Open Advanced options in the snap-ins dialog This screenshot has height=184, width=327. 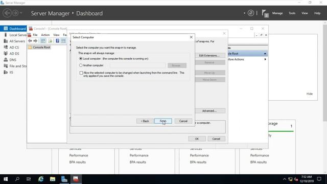(209, 111)
